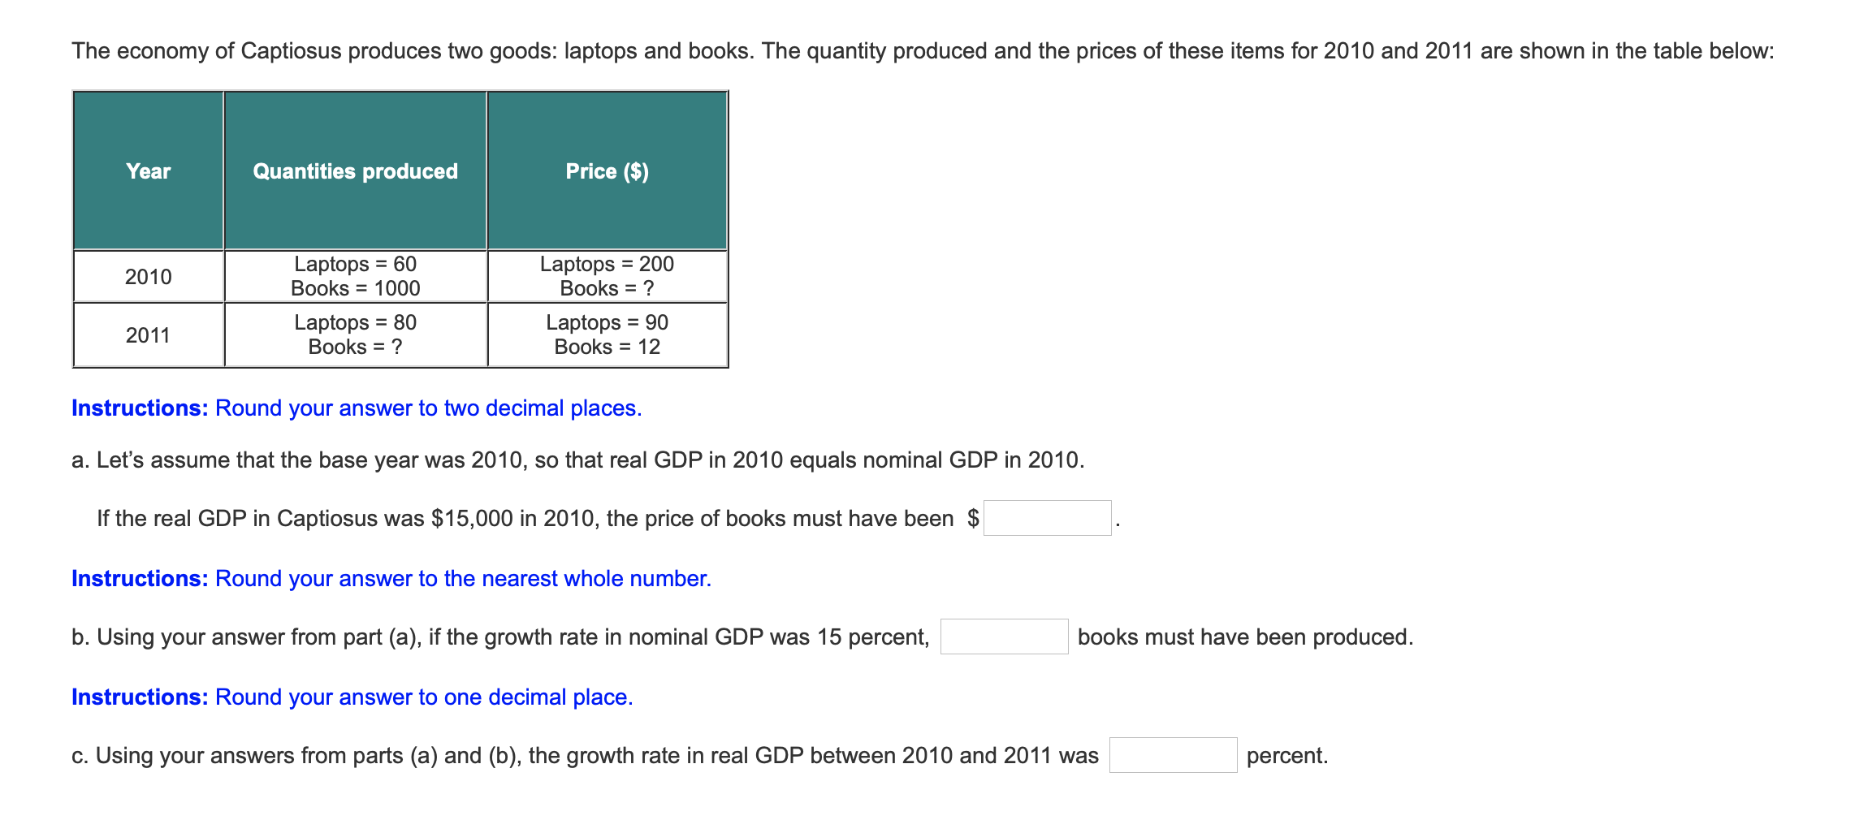Select the Quantities produced column header
The width and height of the screenshot is (1855, 820).
355,170
